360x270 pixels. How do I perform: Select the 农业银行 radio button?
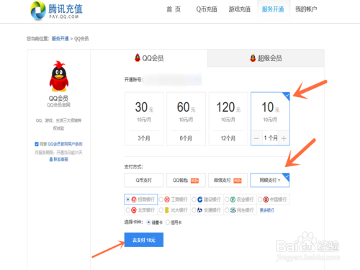(x=227, y=199)
